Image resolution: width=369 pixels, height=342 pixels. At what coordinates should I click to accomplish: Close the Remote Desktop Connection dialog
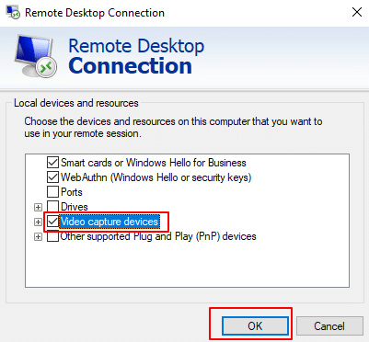[357, 13]
